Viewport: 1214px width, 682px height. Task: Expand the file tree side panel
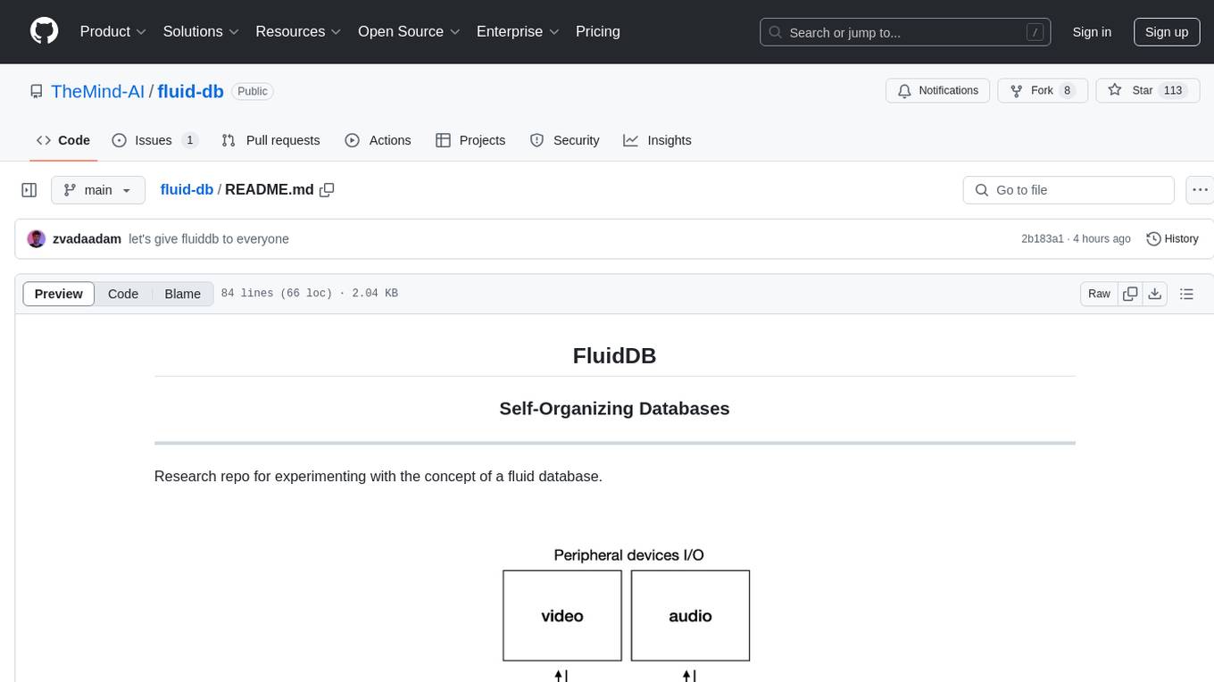coord(29,190)
